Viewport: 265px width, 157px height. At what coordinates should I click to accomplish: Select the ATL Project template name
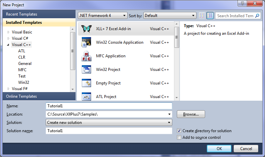[106, 96]
